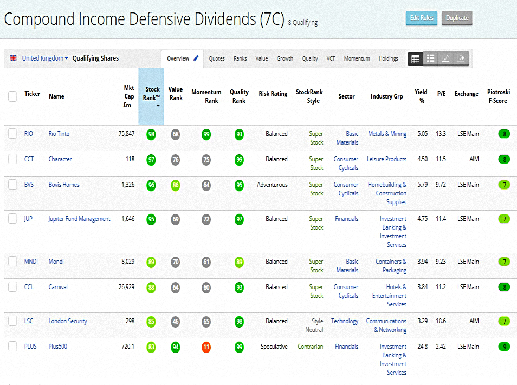Tick the checkbox for CCL row
The width and height of the screenshot is (517, 385).
12,287
